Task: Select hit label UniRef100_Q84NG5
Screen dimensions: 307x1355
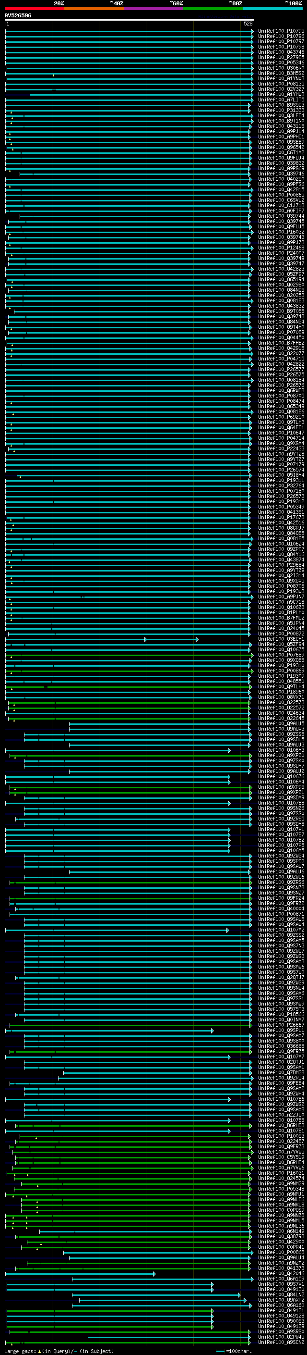Action: click(x=281, y=290)
